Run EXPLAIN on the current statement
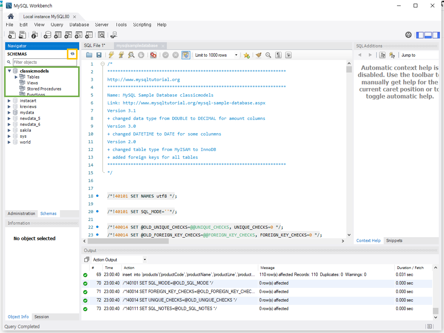 tap(131, 55)
